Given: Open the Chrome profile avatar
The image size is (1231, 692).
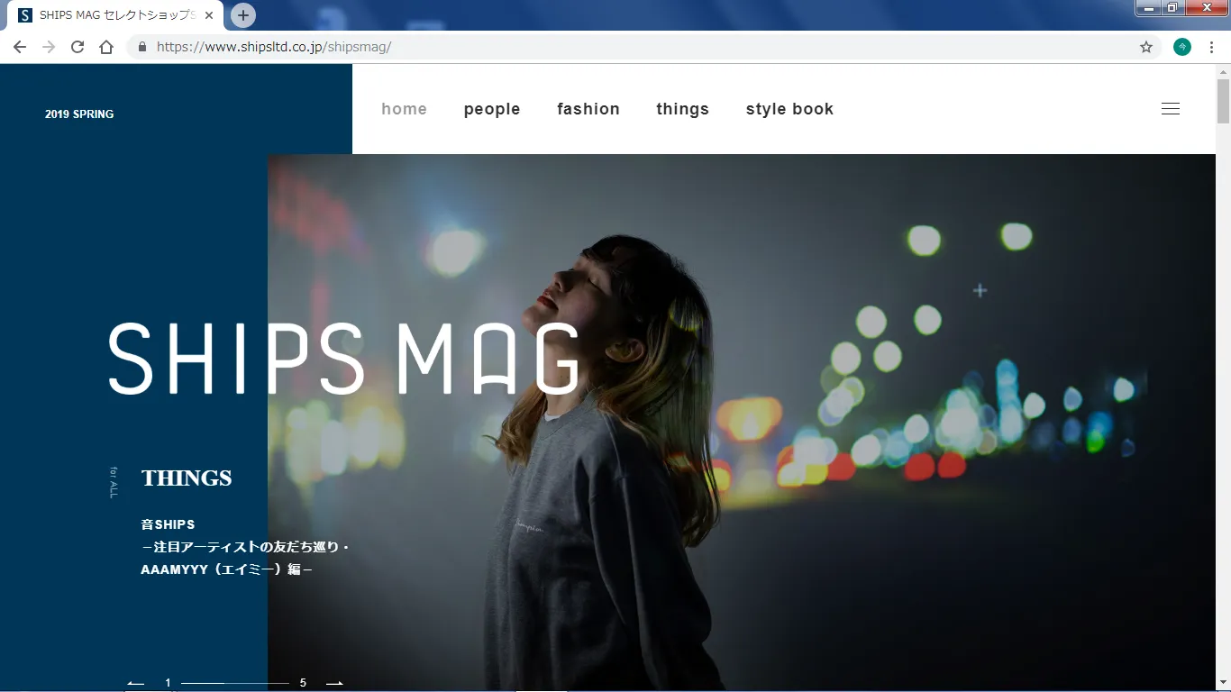Looking at the screenshot, I should coord(1182,47).
